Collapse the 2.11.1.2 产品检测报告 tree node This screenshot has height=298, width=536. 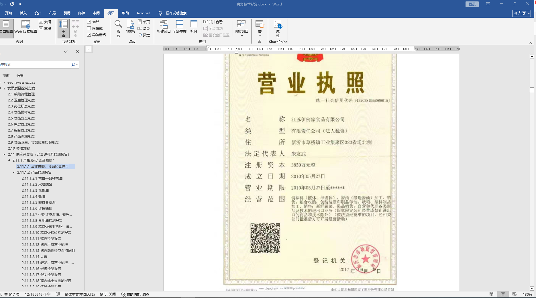point(14,172)
